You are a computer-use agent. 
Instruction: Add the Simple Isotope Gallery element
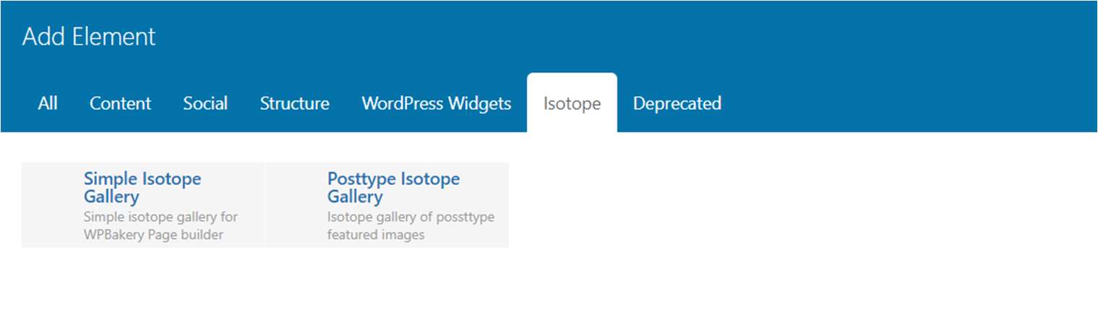coord(143,205)
